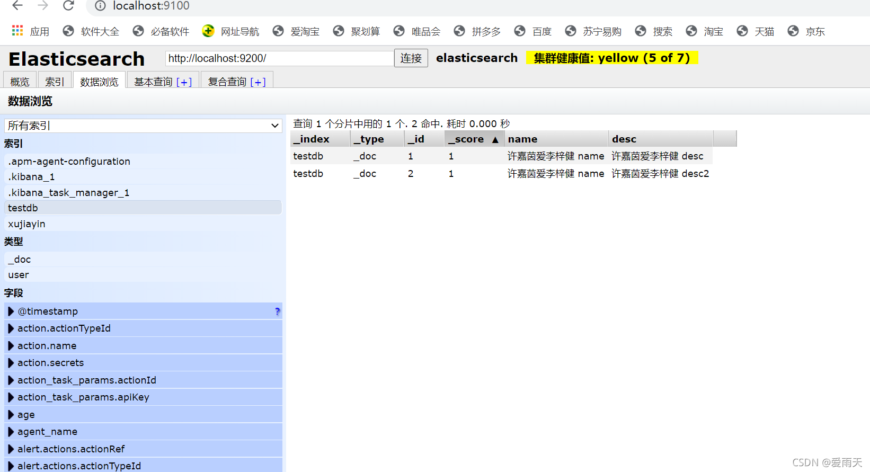Open the 京东 bookmark

click(x=806, y=31)
